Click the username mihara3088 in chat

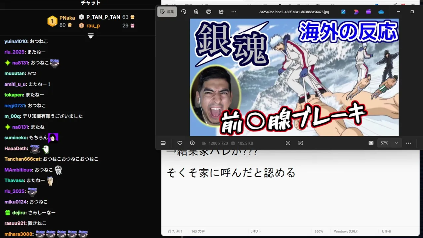pyautogui.click(x=19, y=234)
